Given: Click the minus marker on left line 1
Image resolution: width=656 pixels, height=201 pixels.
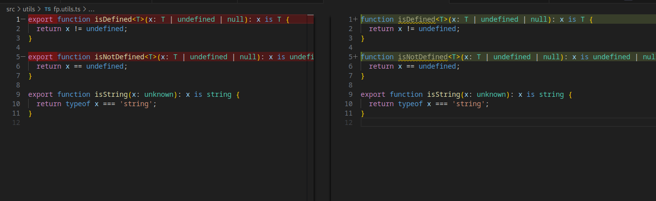Looking at the screenshot, I should pos(23,19).
